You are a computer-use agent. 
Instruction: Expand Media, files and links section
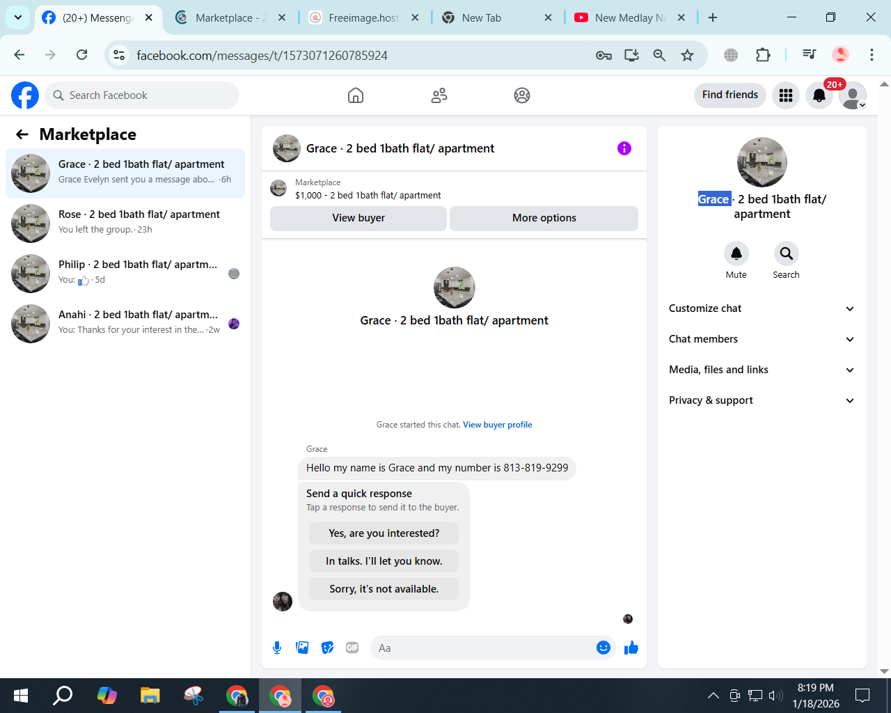[762, 370]
